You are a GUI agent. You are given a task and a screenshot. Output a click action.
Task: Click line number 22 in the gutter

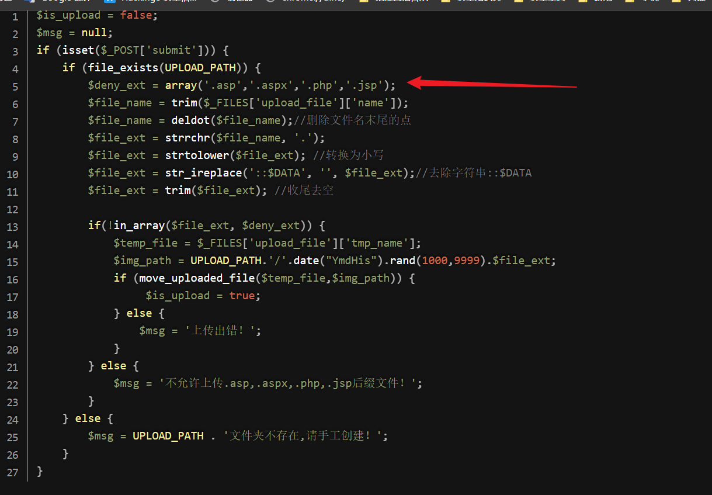tap(12, 385)
